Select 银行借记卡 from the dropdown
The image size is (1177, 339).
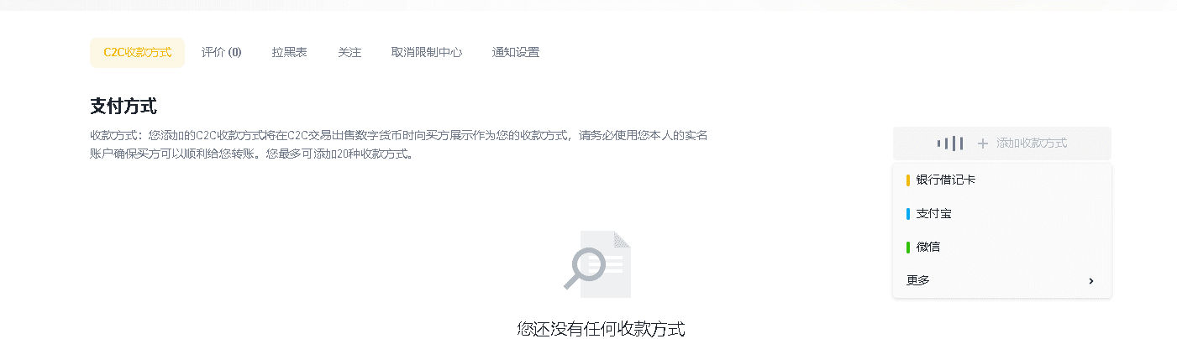(x=1002, y=180)
